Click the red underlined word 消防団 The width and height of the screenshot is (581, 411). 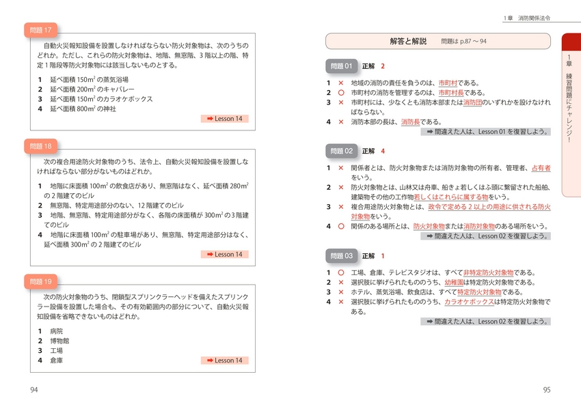click(472, 102)
